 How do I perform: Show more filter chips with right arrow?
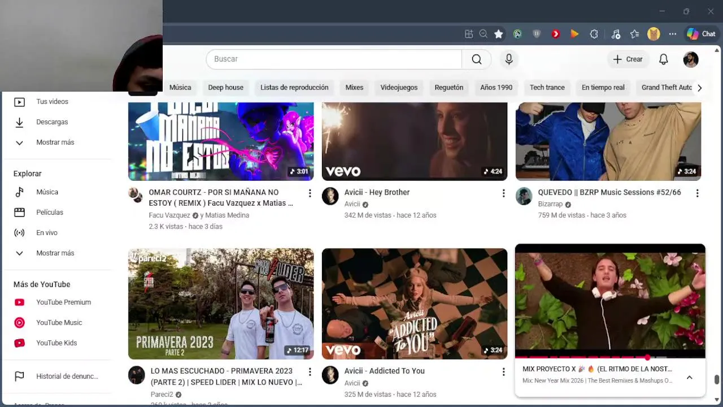click(x=699, y=88)
